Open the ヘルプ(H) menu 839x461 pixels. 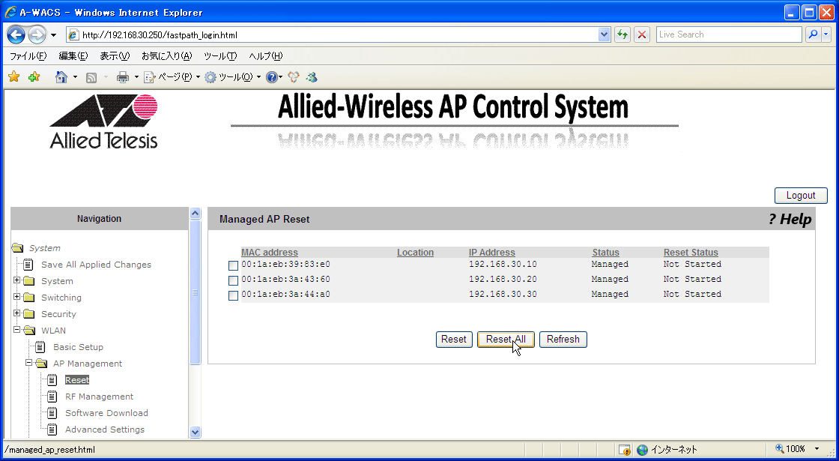(x=265, y=55)
